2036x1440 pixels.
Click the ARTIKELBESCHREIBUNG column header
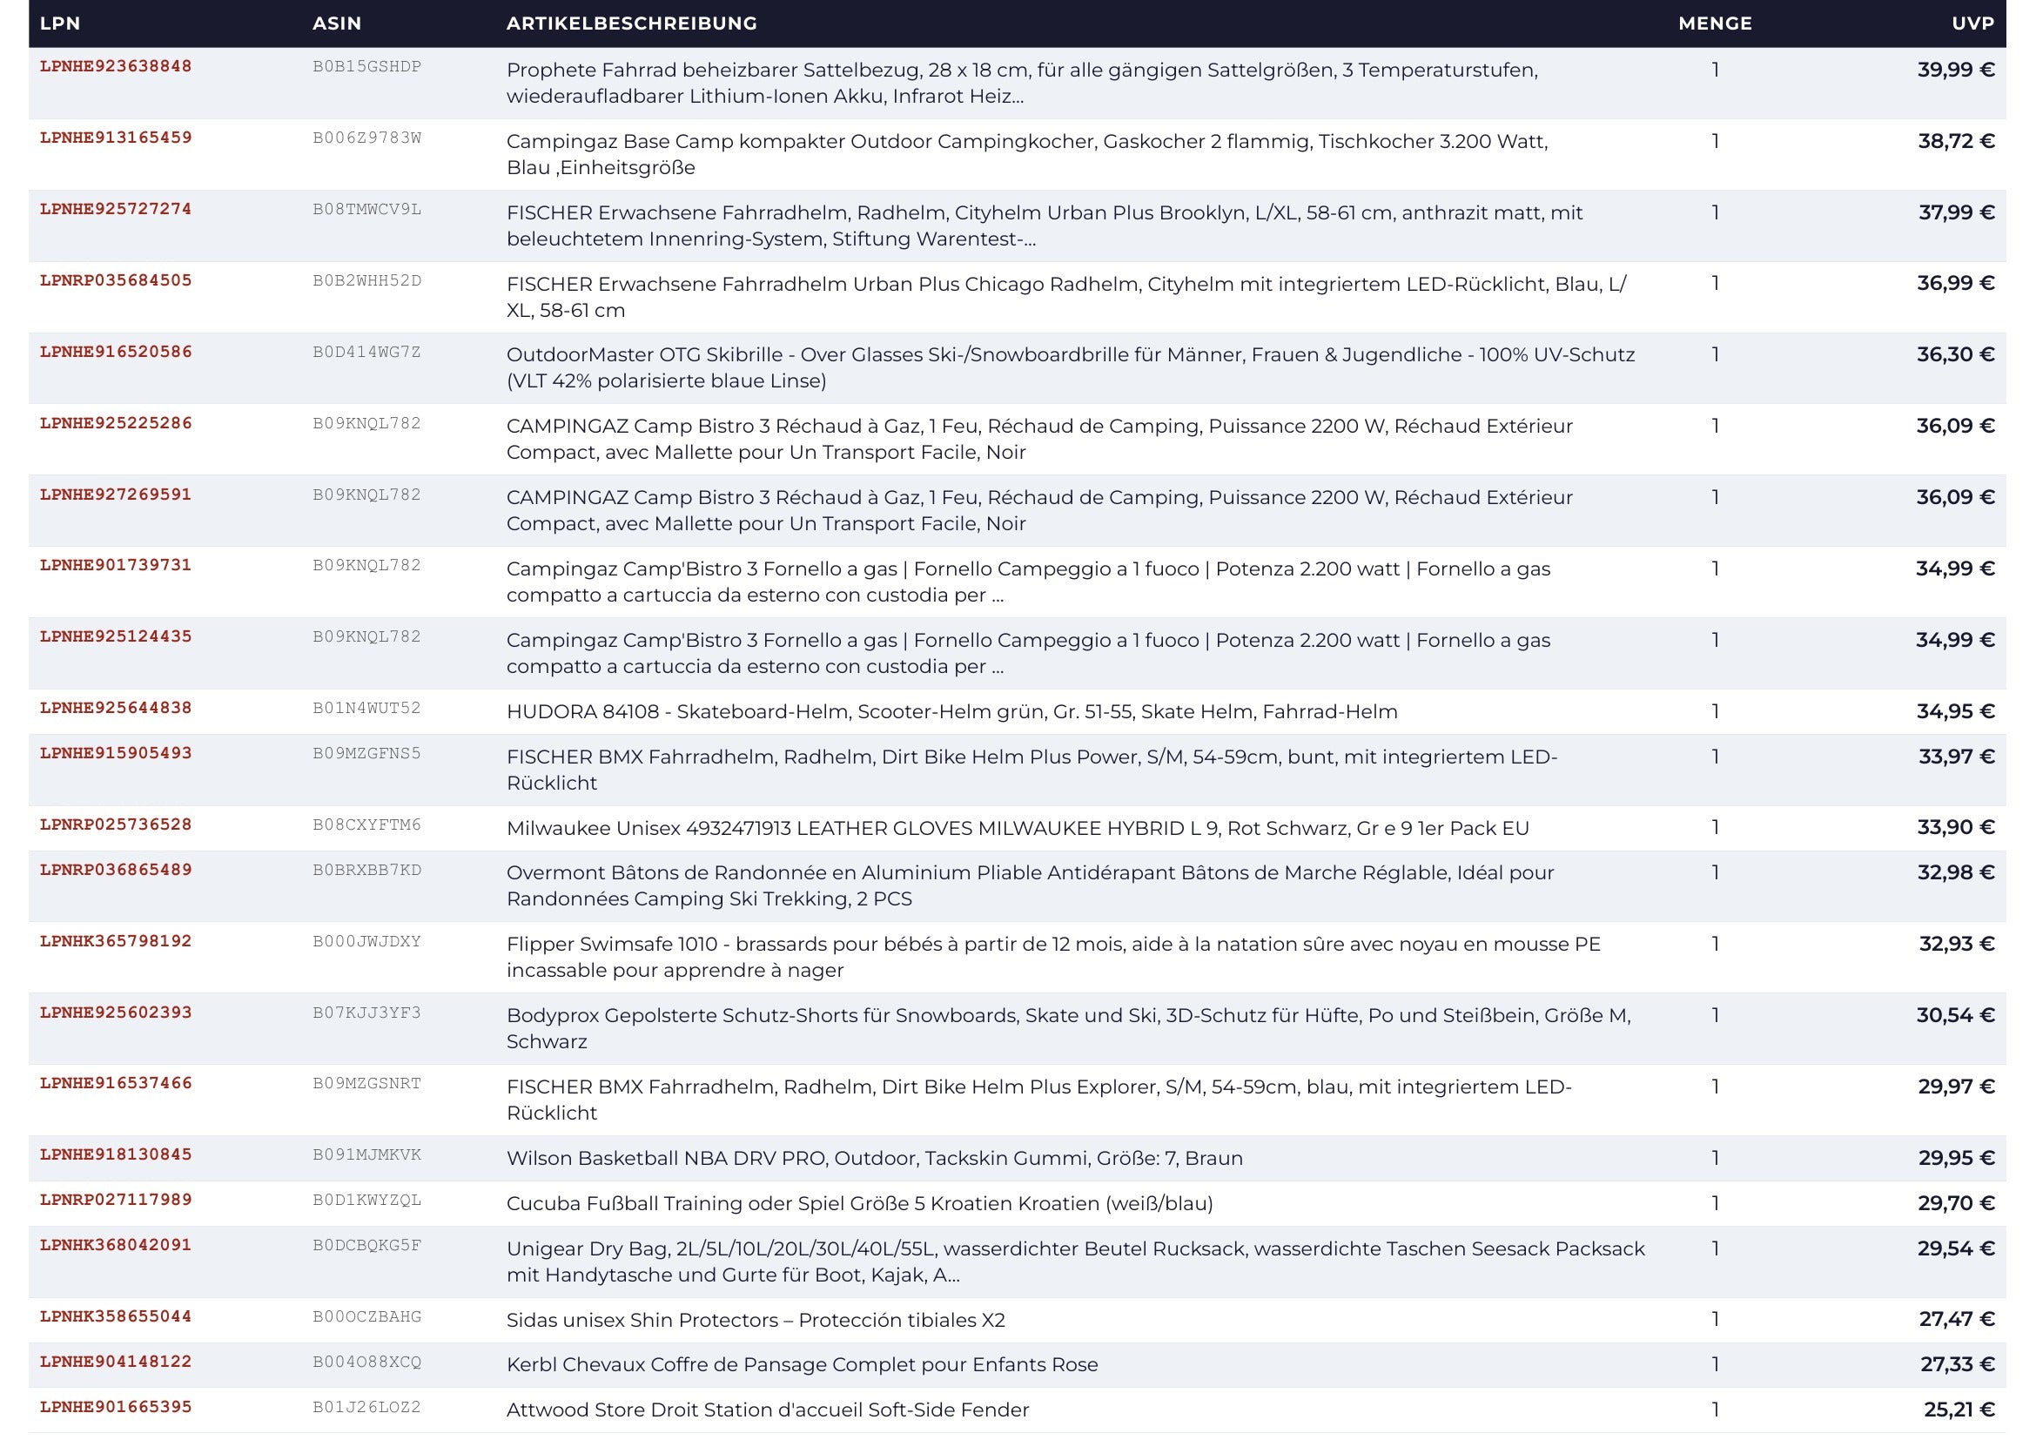pos(631,23)
